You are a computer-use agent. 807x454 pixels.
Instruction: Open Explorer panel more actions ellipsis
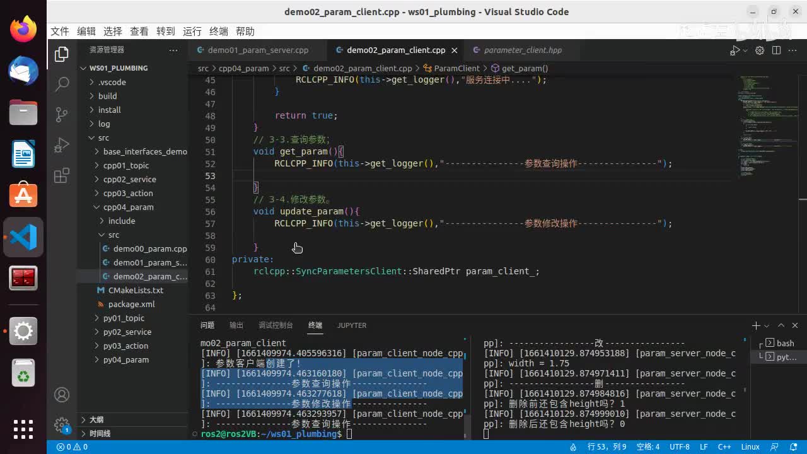[x=173, y=50]
